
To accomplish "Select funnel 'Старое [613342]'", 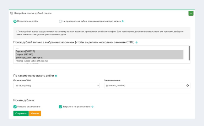I will pos(99,54).
